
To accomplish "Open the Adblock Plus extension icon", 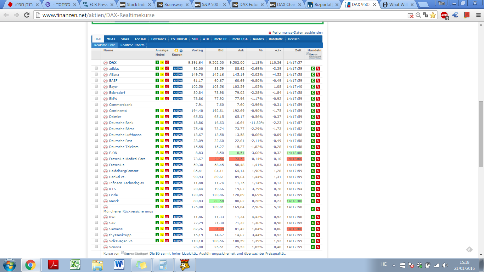I will coord(444,15).
